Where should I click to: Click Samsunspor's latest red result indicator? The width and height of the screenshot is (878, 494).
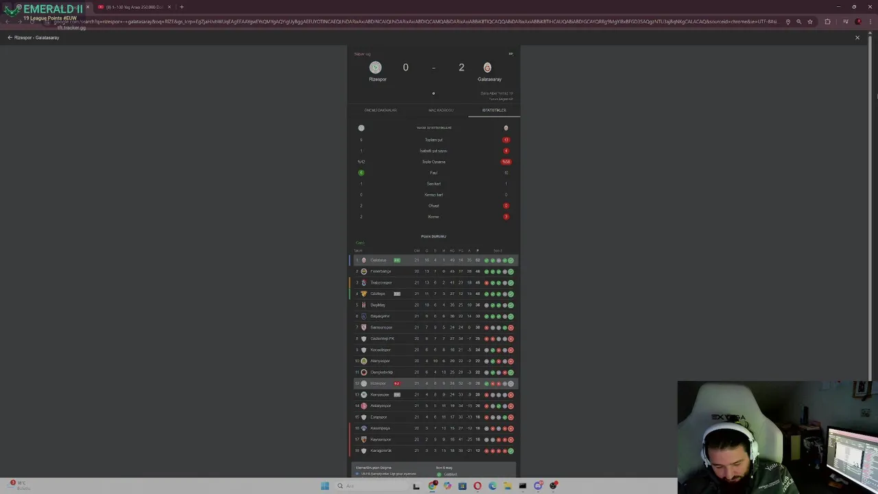(x=511, y=327)
